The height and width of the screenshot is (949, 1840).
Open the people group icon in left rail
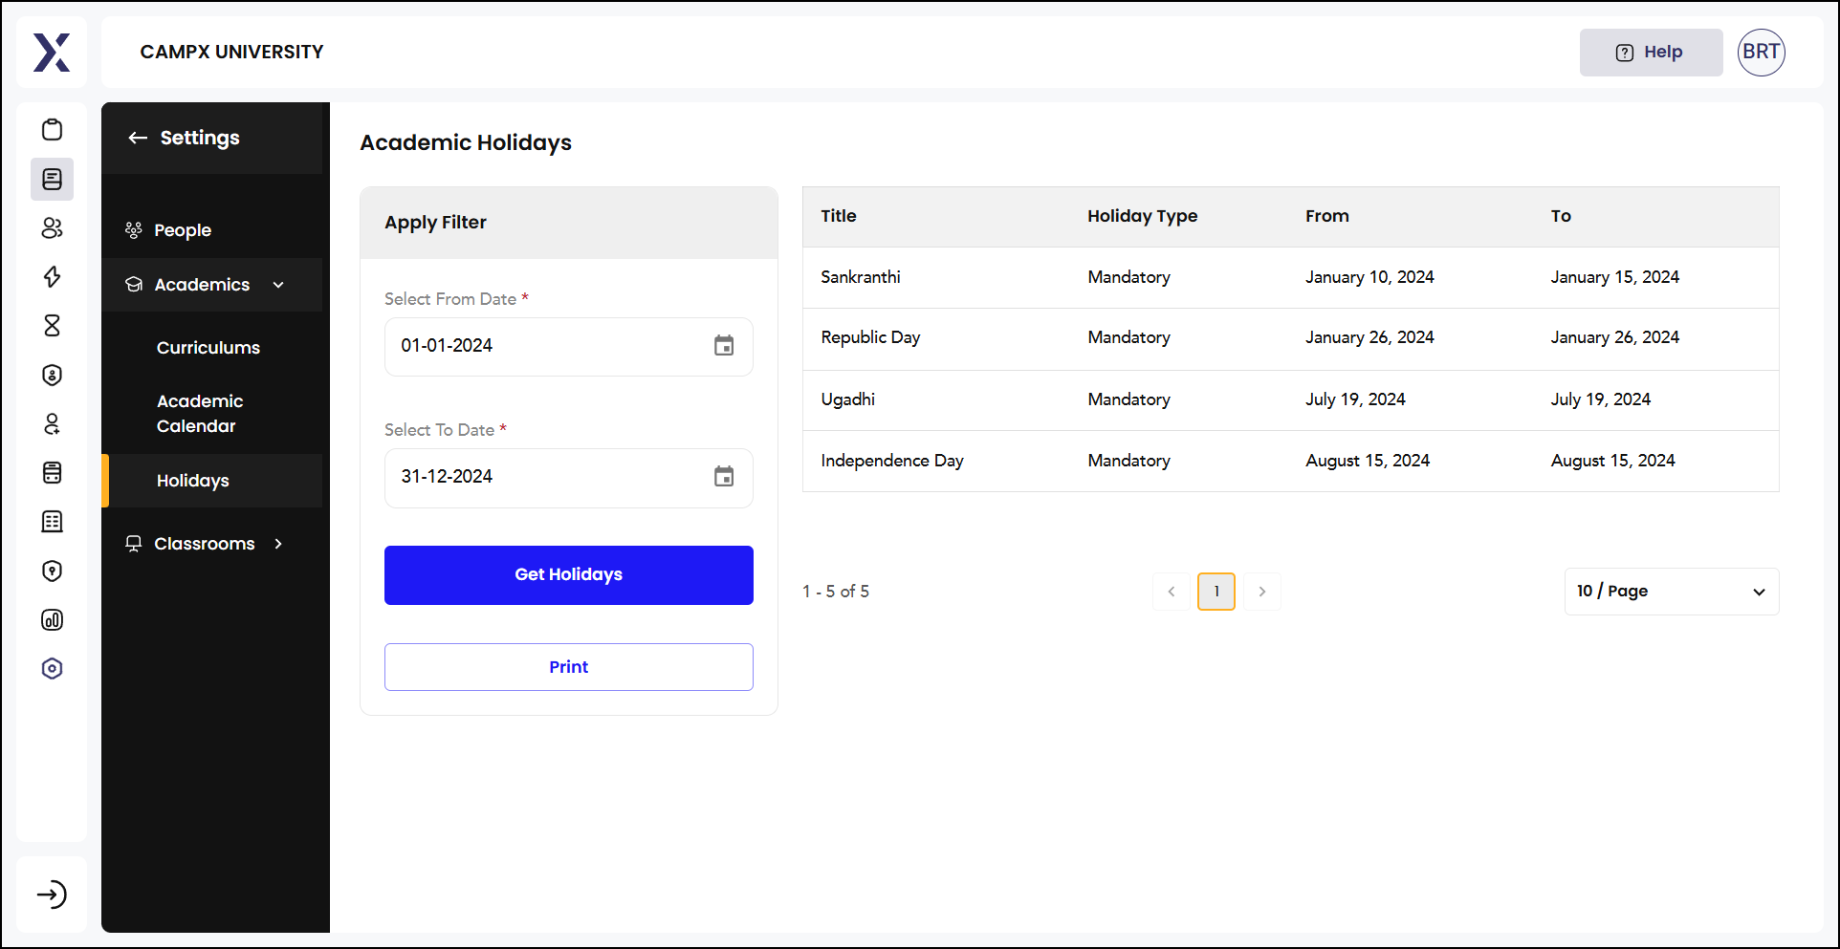(53, 227)
